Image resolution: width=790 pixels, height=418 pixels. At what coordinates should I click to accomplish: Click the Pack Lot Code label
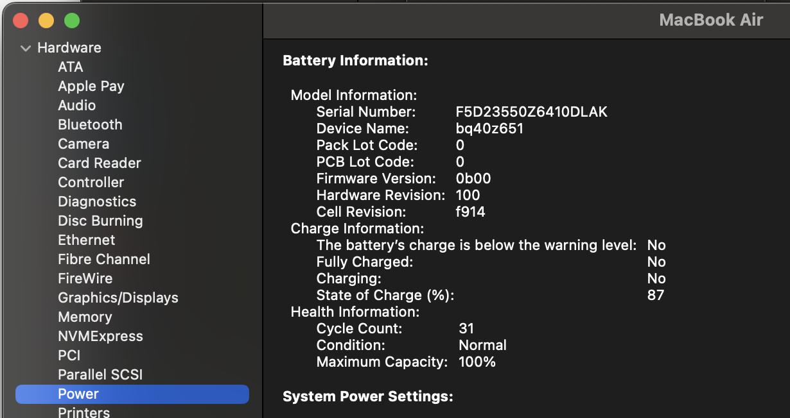(367, 145)
